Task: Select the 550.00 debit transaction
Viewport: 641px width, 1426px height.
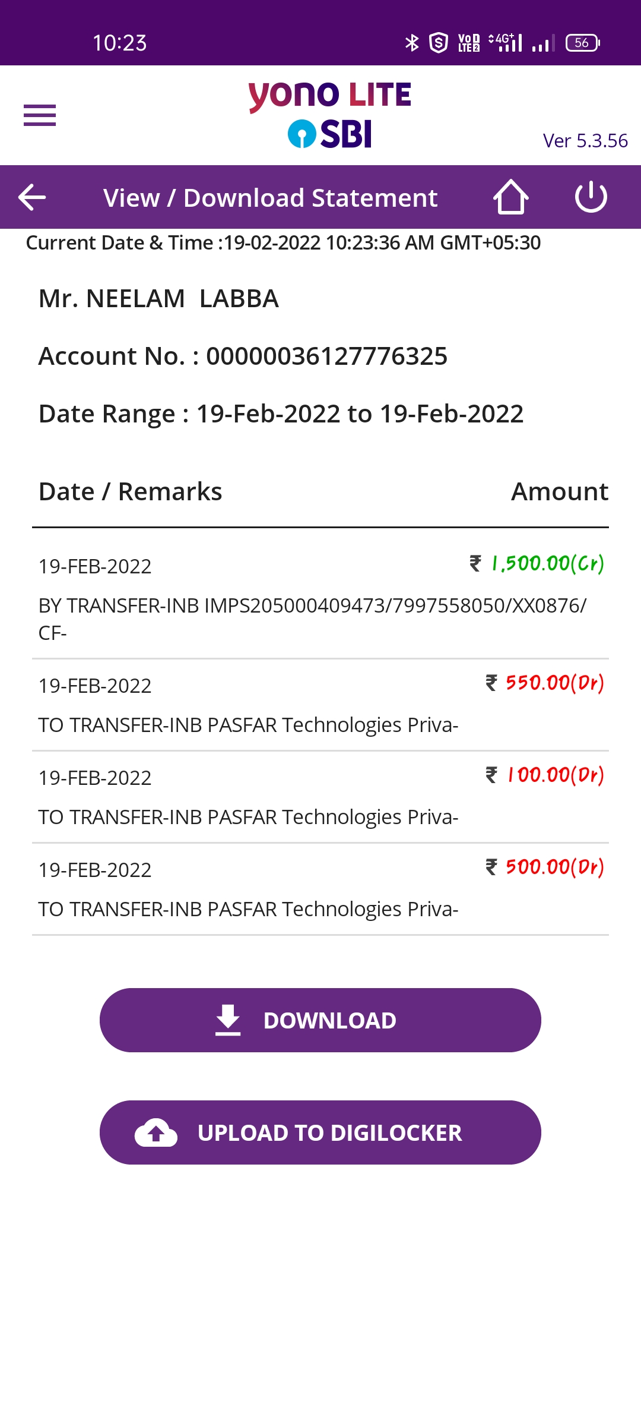Action: tap(320, 705)
